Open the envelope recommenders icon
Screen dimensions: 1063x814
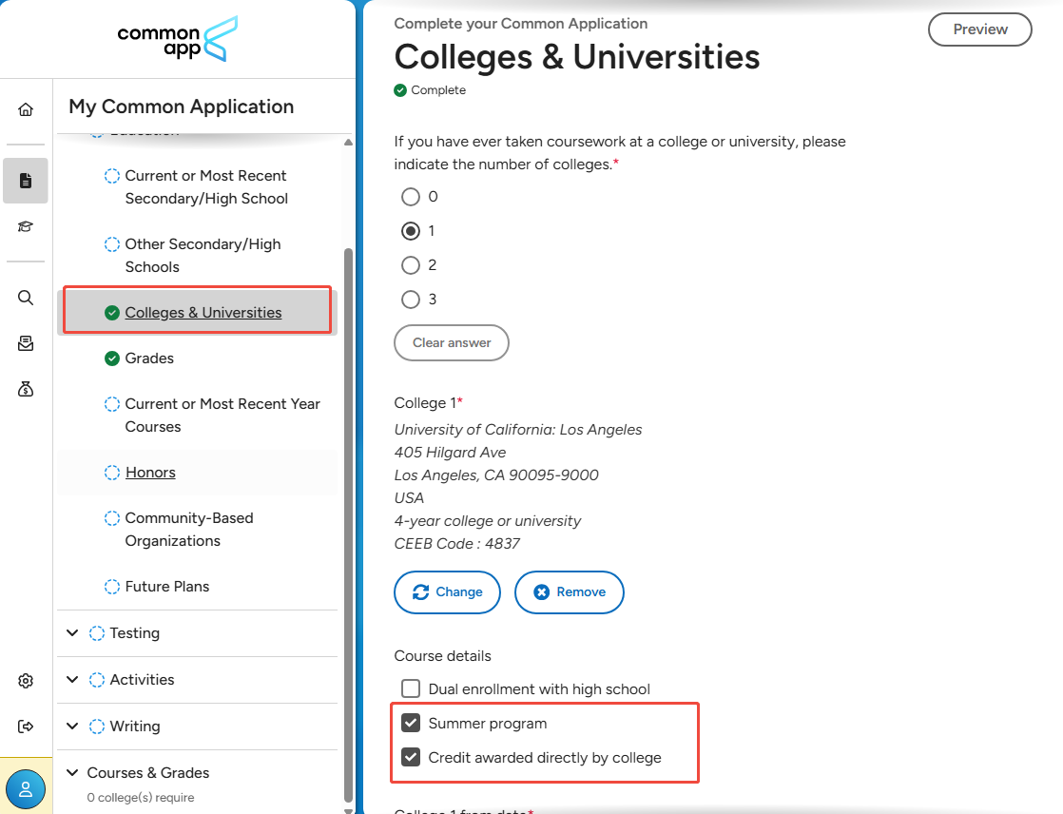(26, 343)
